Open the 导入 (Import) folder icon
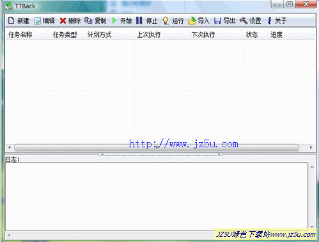This screenshot has width=319, height=242. 192,20
